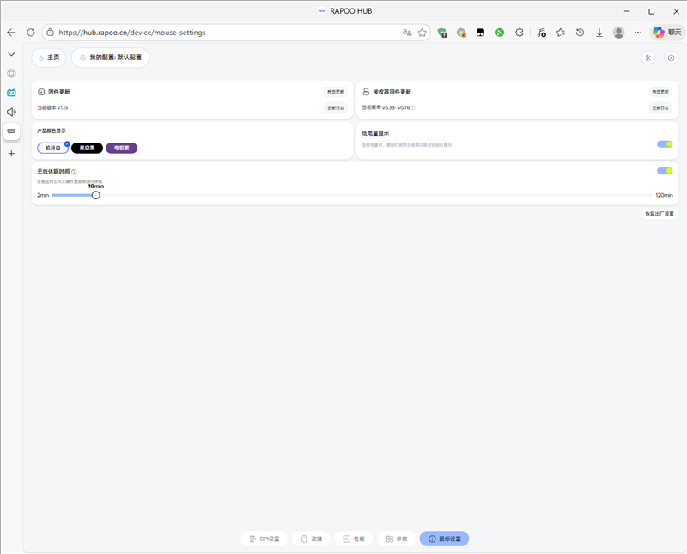The image size is (687, 554).
Task: Open mouse firmware 更新日志 changelog
Action: 336,108
